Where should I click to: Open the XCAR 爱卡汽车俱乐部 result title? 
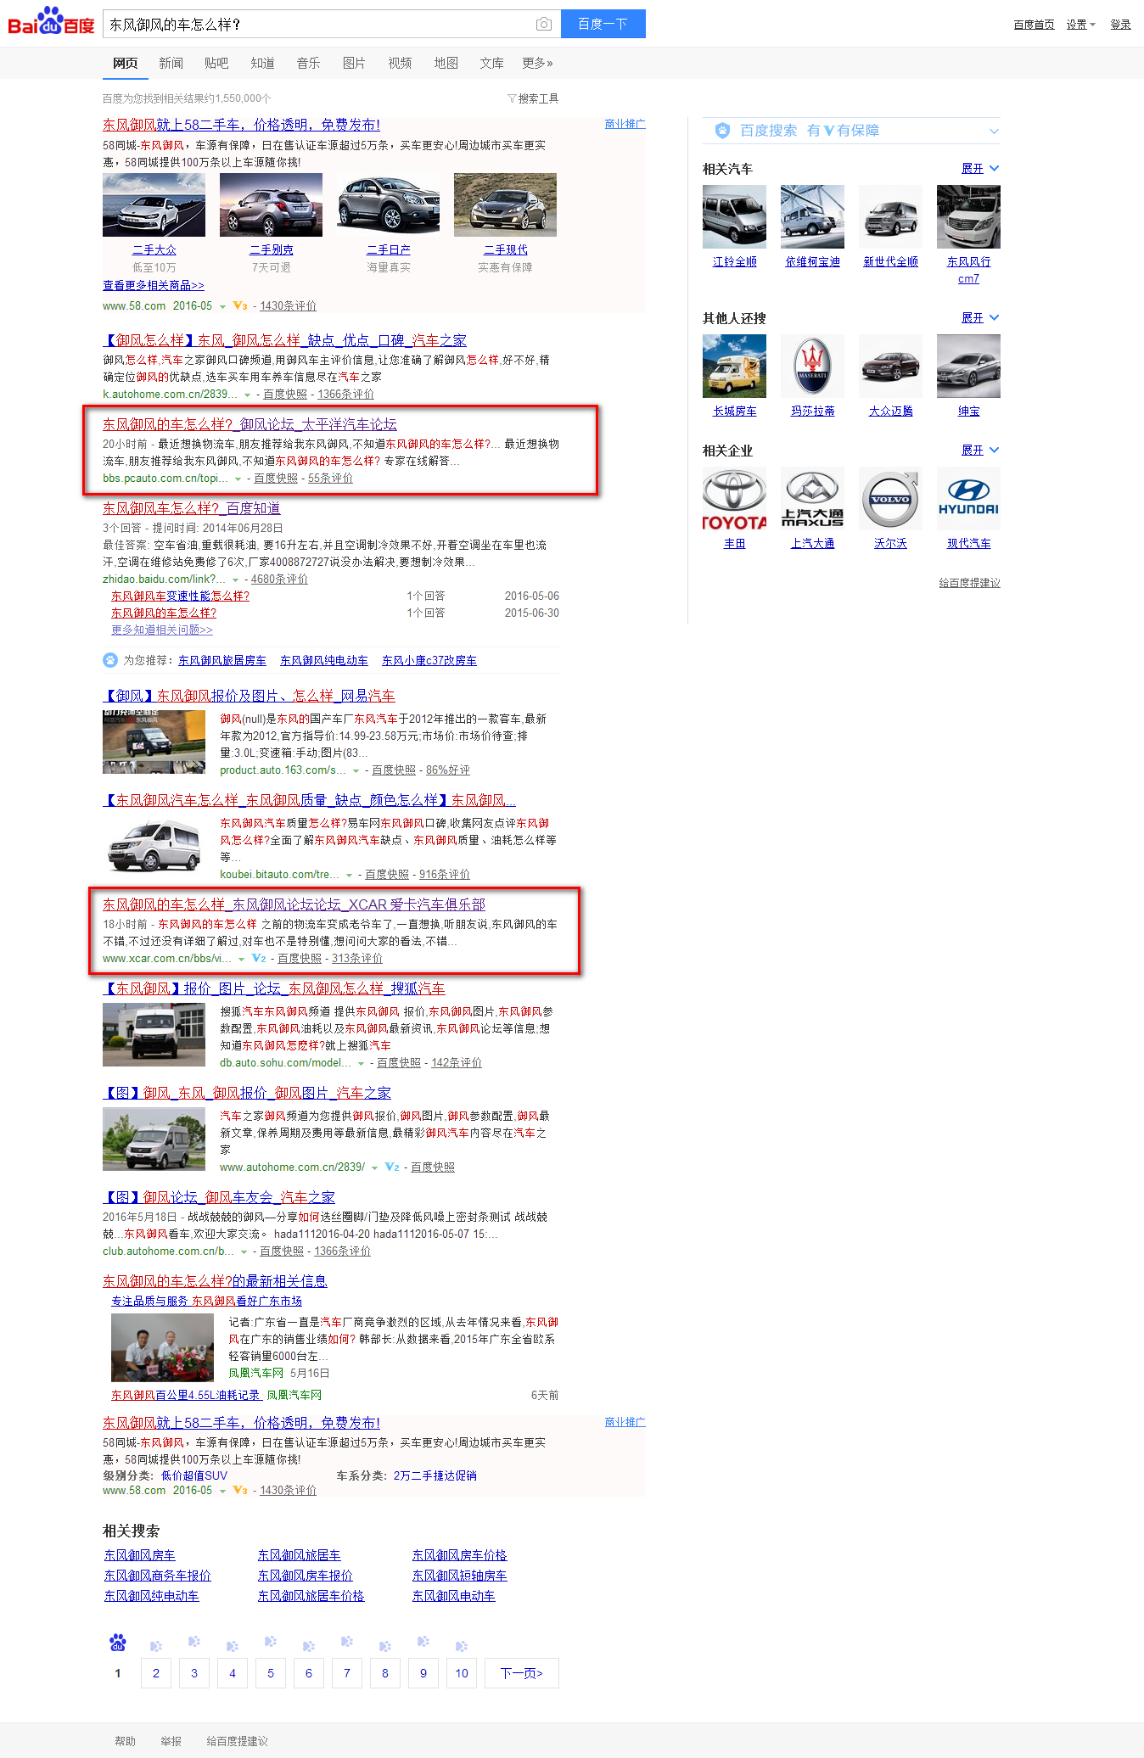pos(294,904)
